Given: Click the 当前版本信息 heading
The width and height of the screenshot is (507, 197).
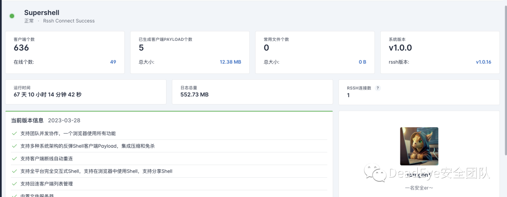Looking at the screenshot, I should (27, 121).
